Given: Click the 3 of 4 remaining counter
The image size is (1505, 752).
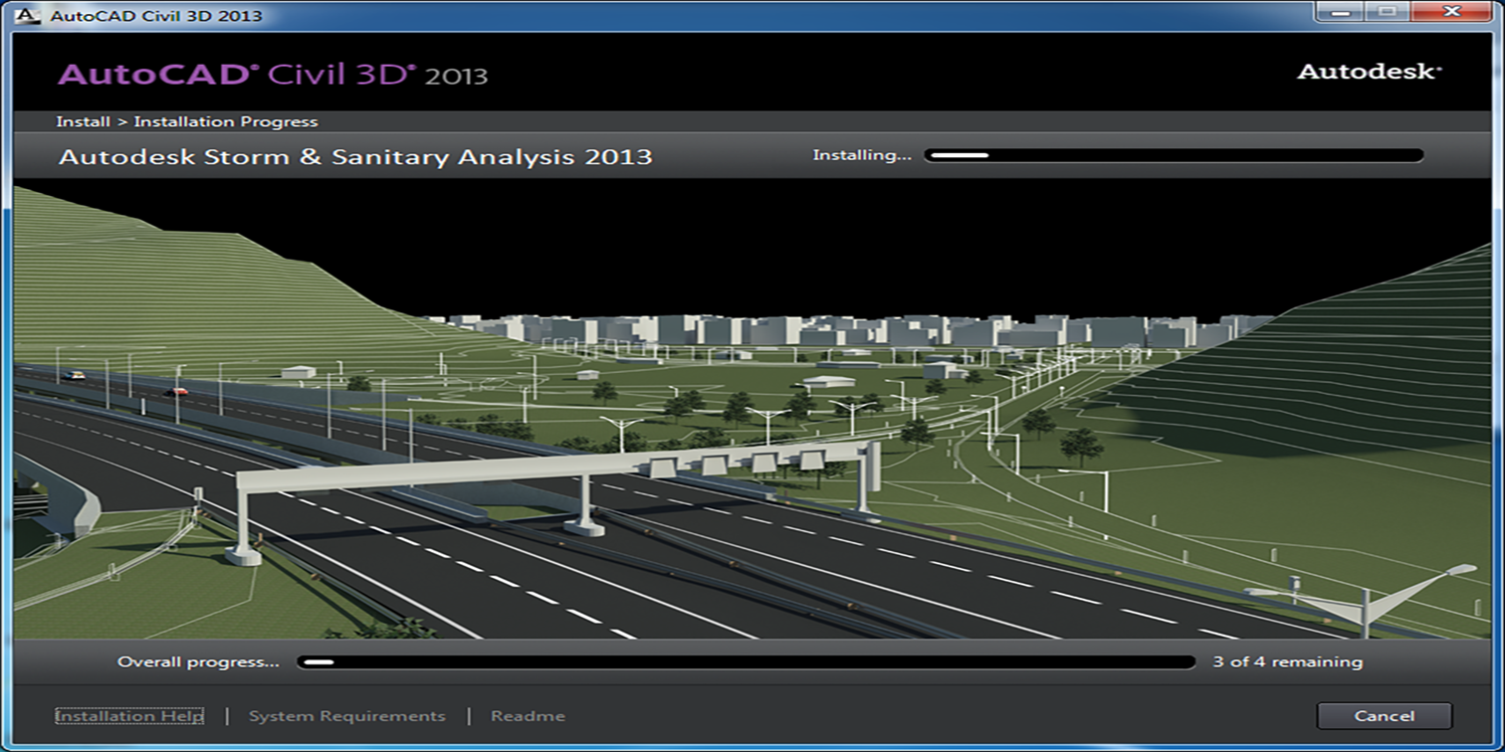Looking at the screenshot, I should (1287, 661).
